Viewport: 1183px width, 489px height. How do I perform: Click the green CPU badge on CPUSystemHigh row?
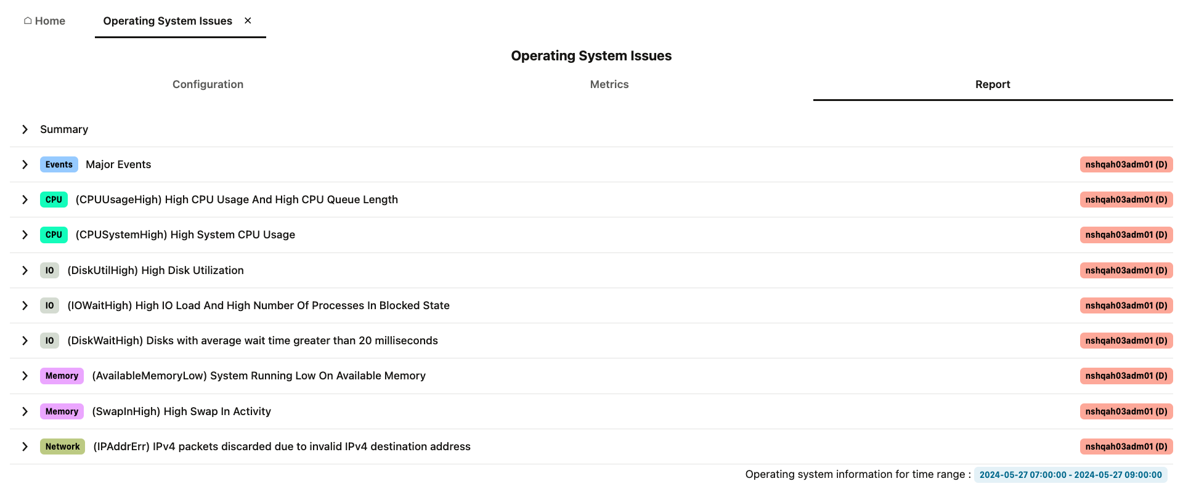pyautogui.click(x=54, y=235)
